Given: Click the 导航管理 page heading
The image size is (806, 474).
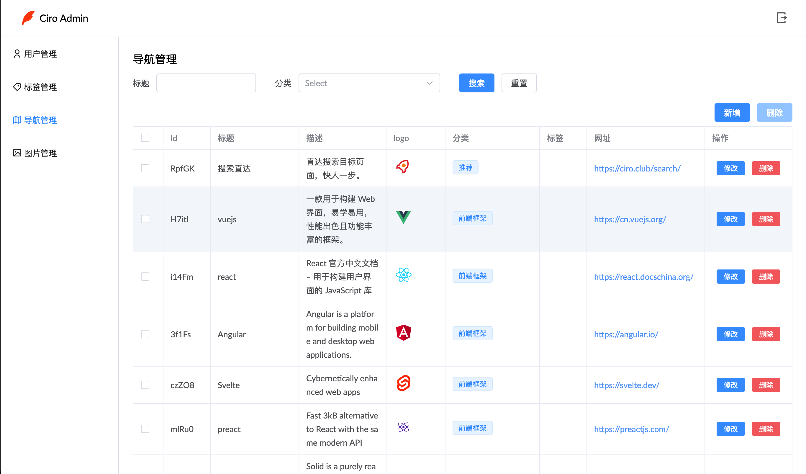Looking at the screenshot, I should (x=155, y=59).
